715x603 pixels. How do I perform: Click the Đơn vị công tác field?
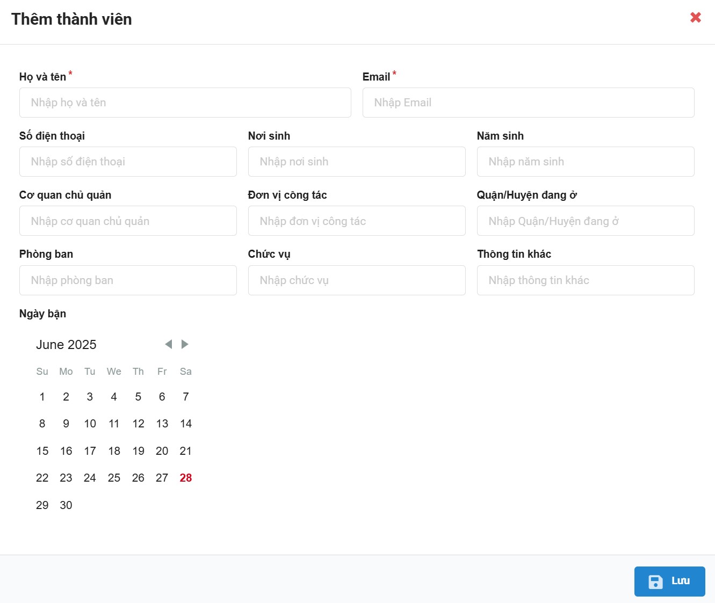coord(357,221)
